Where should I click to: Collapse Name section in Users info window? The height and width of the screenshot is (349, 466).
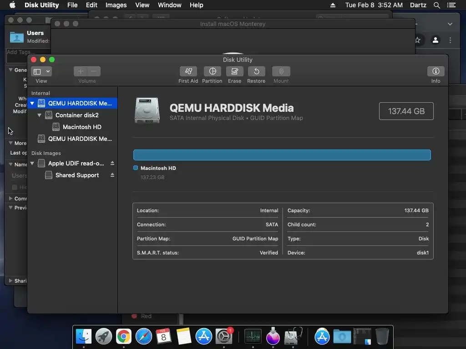click(x=11, y=164)
